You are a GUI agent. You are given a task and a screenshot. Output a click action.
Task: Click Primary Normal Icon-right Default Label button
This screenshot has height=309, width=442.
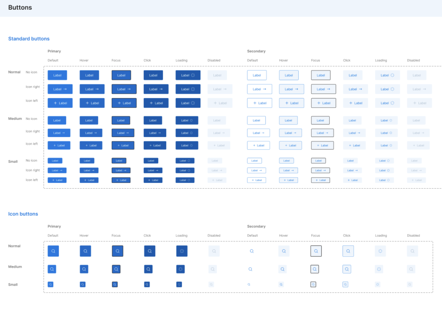click(60, 89)
